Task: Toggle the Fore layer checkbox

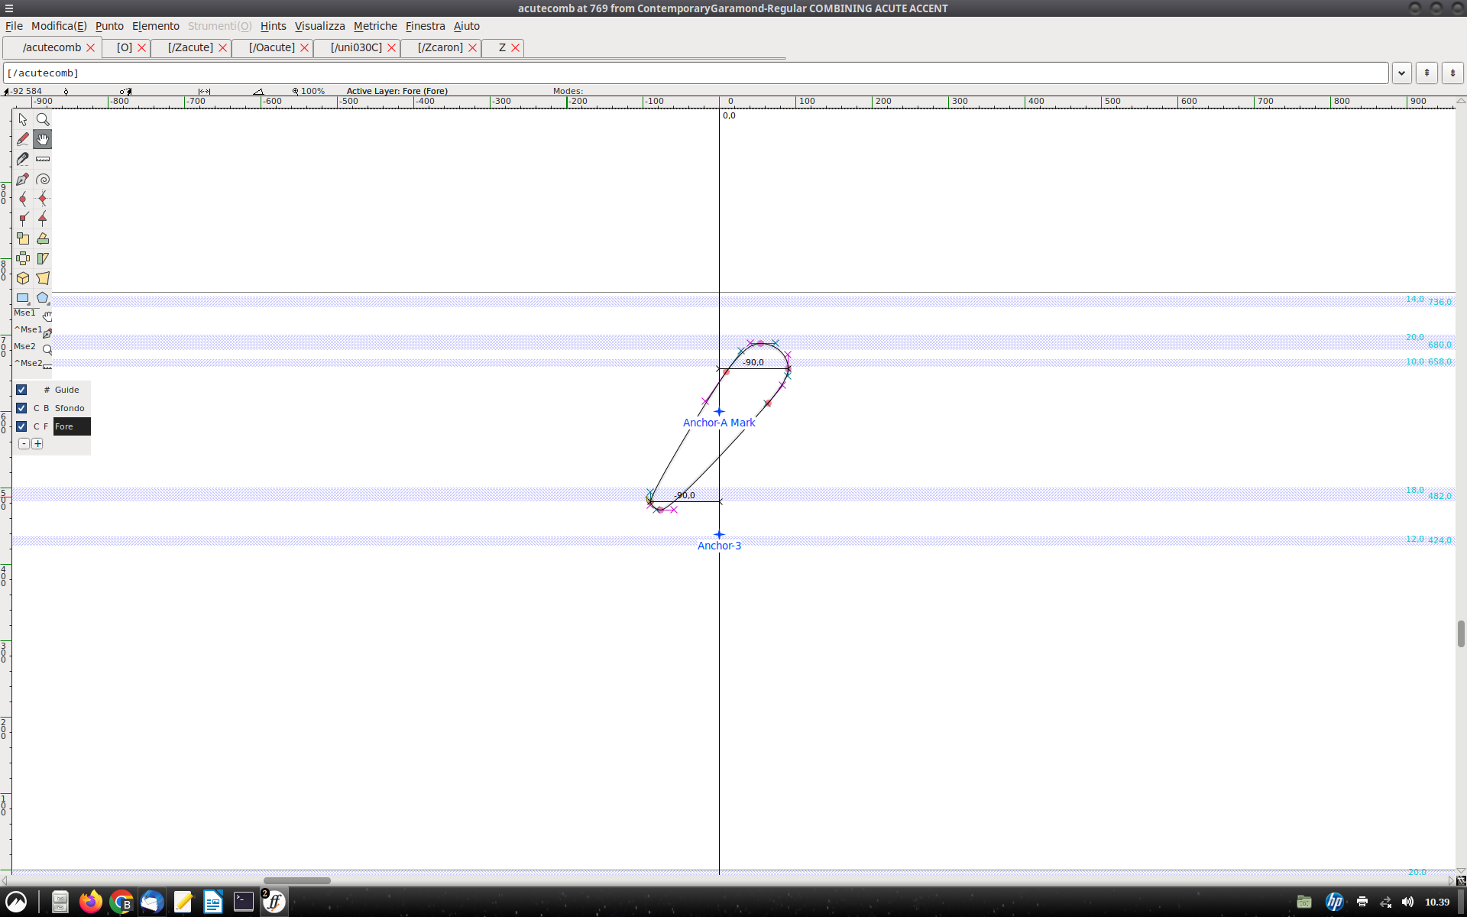Action: point(21,426)
